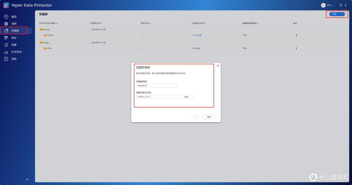Click the refresh icon in the header

341,5
